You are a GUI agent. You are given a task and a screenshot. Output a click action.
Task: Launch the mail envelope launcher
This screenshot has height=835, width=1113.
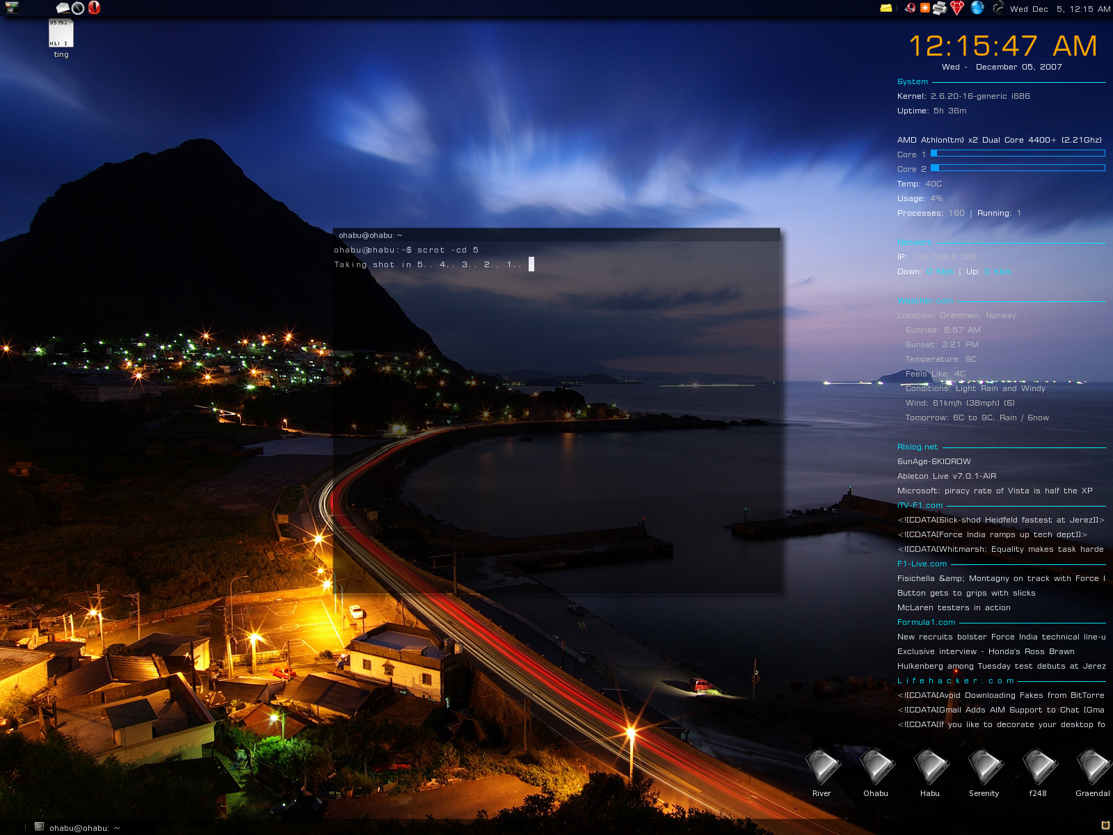coord(63,8)
